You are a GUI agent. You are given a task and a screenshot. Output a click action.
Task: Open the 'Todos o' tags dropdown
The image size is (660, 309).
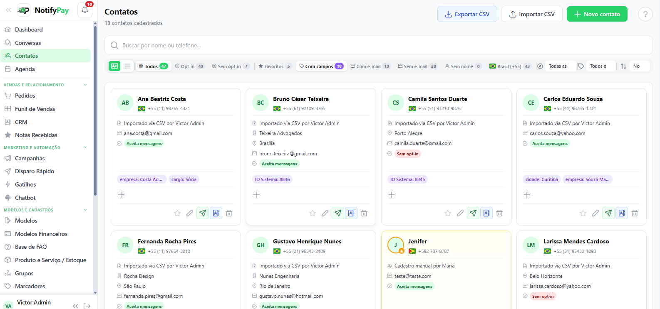coord(600,66)
